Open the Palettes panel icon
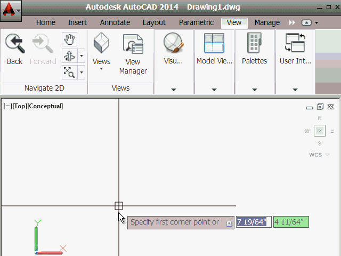This screenshot has height=256, width=341. tap(255, 43)
